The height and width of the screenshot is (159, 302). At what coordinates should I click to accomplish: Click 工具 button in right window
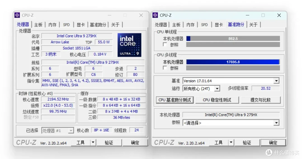point(218,143)
